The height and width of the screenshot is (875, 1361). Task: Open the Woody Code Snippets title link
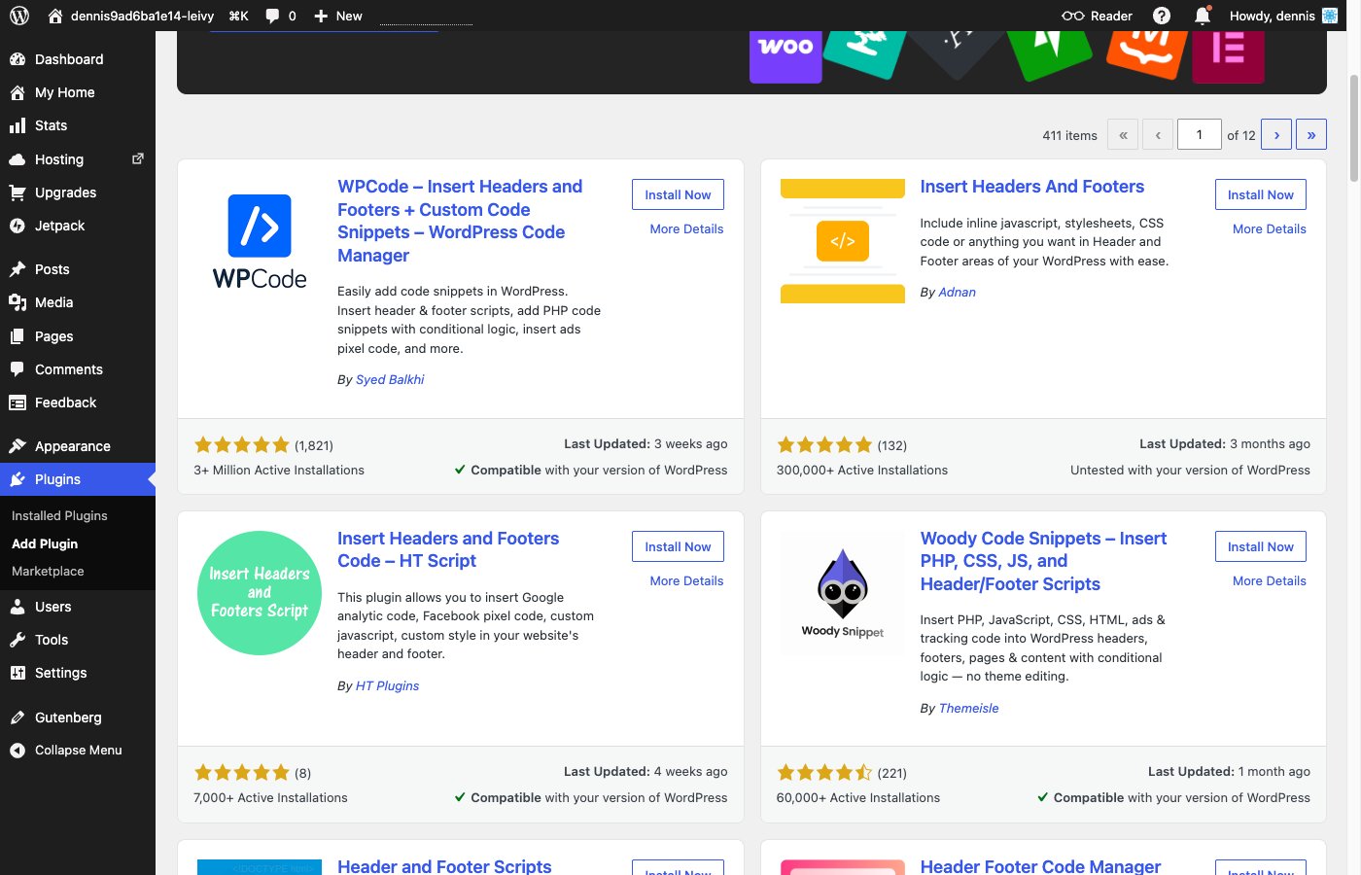pyautogui.click(x=1043, y=561)
